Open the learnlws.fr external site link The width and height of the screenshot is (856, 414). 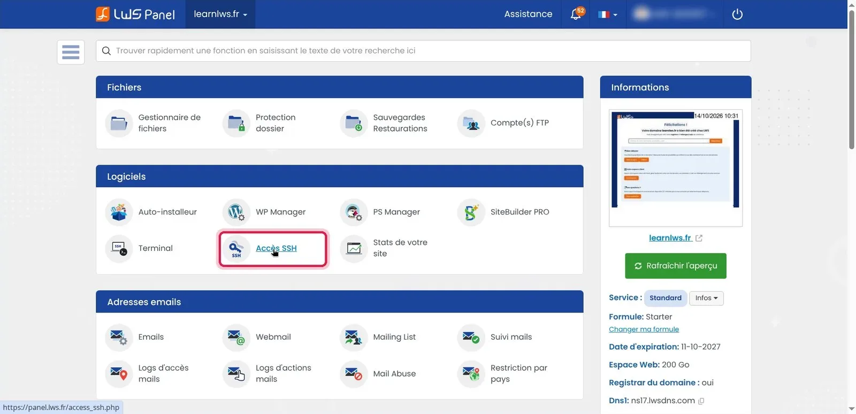pos(676,238)
